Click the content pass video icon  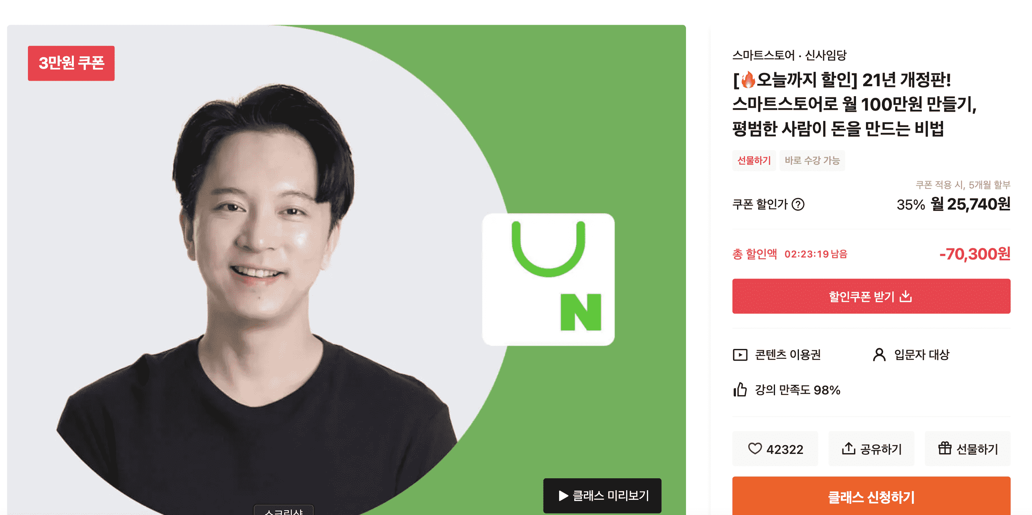(x=740, y=355)
